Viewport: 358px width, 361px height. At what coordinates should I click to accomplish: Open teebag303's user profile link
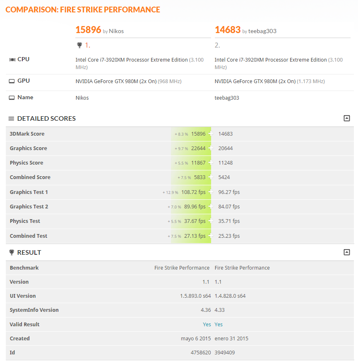pos(262,31)
